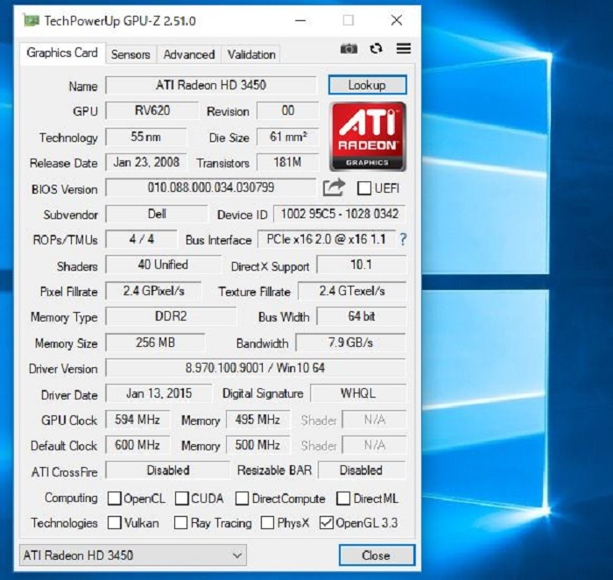This screenshot has width=613, height=580.
Task: Toggle the Vulkan checkbox
Action: pyautogui.click(x=114, y=522)
